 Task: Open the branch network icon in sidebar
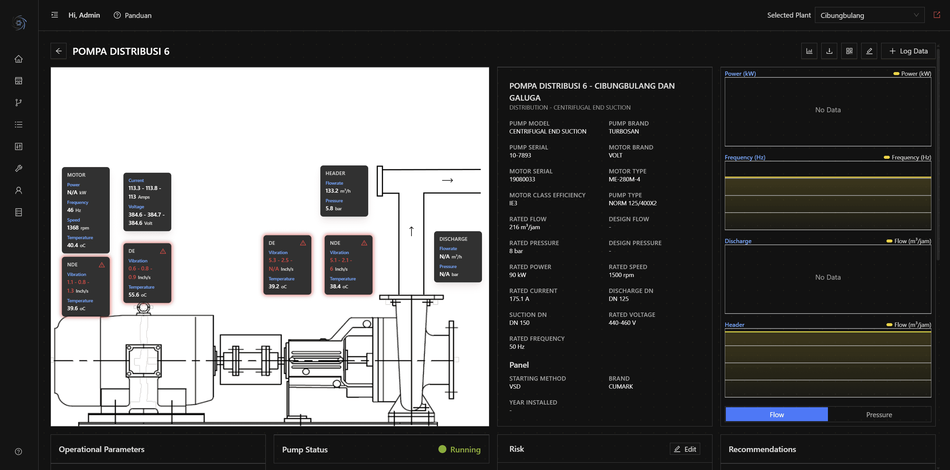pos(18,103)
